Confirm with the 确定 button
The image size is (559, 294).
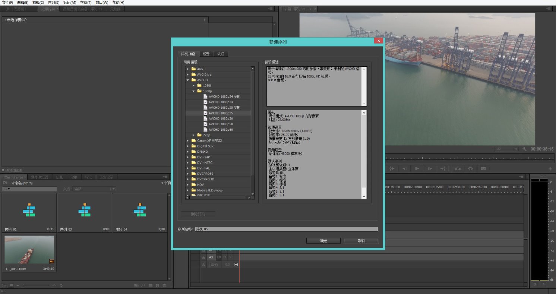coord(323,241)
